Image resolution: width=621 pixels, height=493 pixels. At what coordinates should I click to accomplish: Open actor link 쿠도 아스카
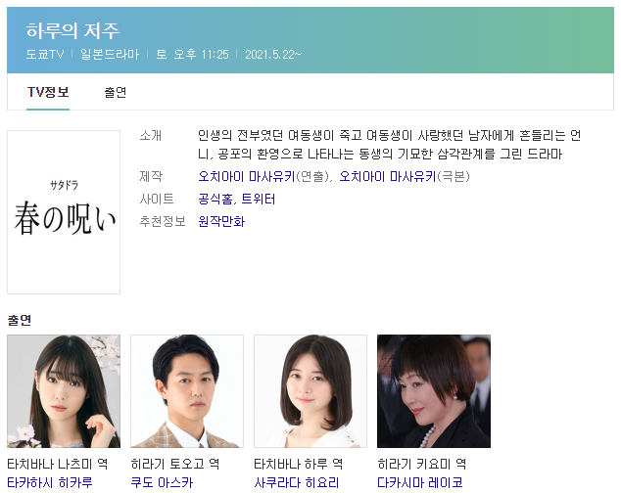pos(162,482)
